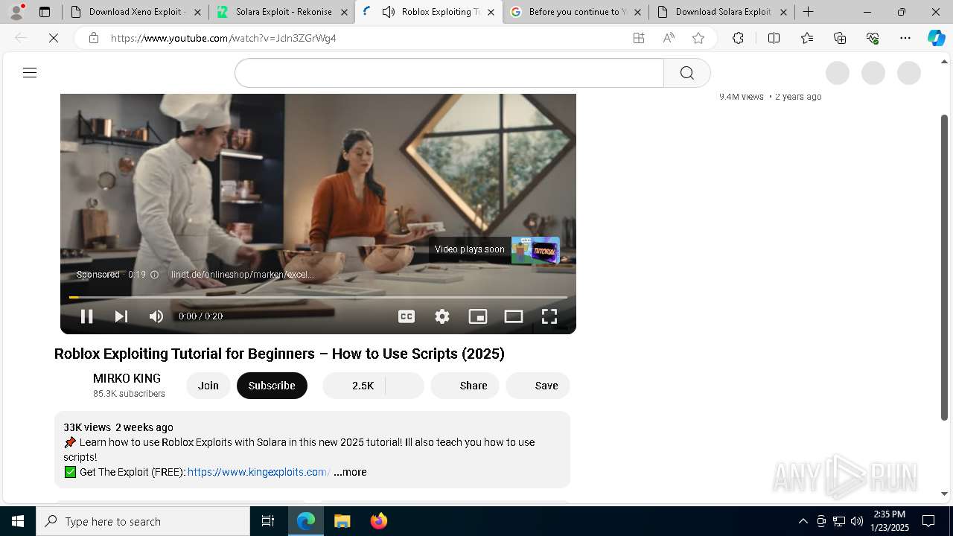953x536 pixels.
Task: Open the Copilot sidebar icon
Action: pos(937,38)
